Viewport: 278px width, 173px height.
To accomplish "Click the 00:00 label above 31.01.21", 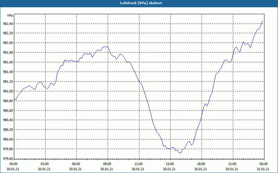I will (263, 164).
